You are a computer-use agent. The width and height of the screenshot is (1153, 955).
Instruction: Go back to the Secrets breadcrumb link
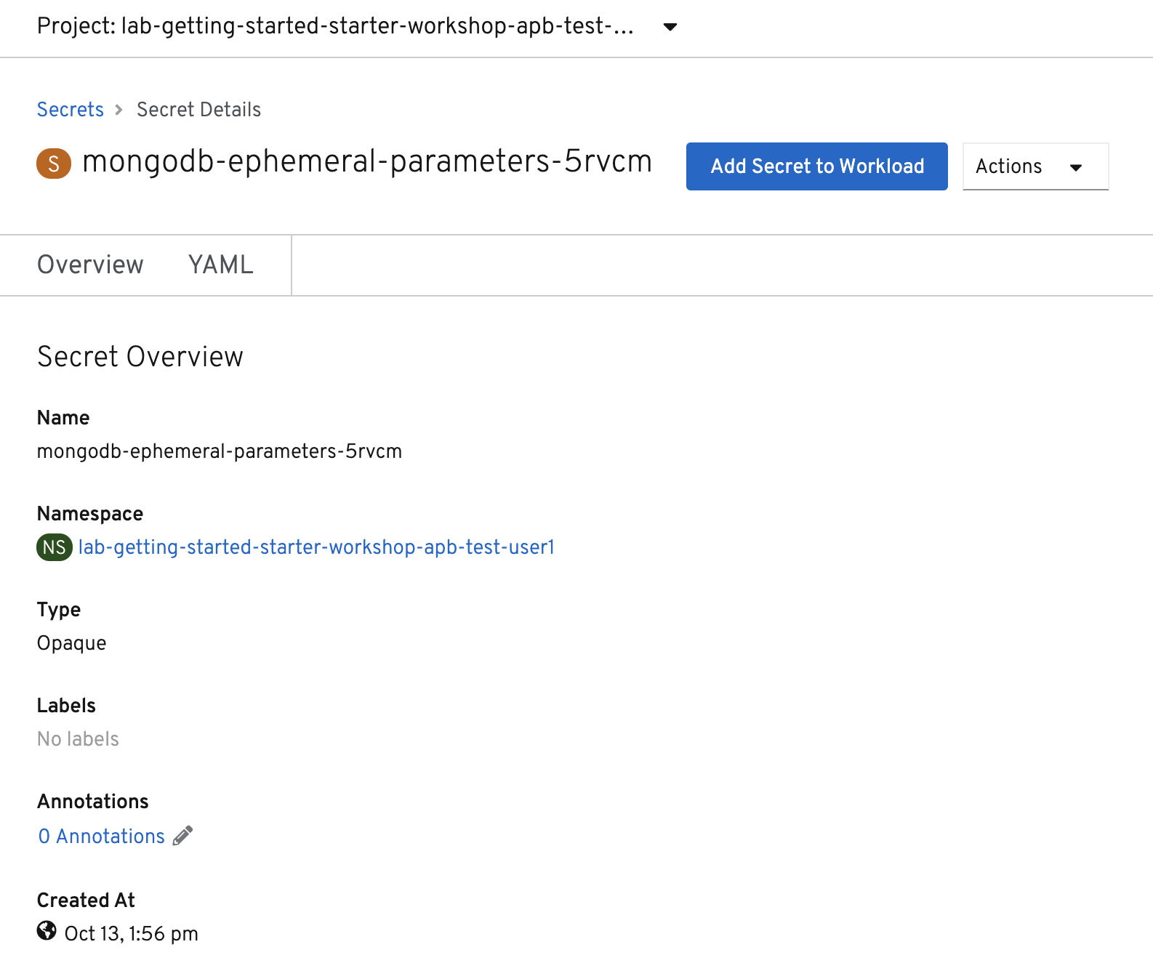[x=71, y=110]
